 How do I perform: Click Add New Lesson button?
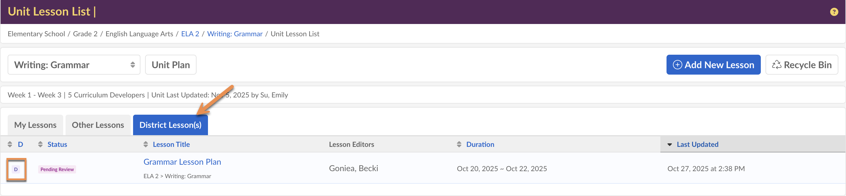713,65
